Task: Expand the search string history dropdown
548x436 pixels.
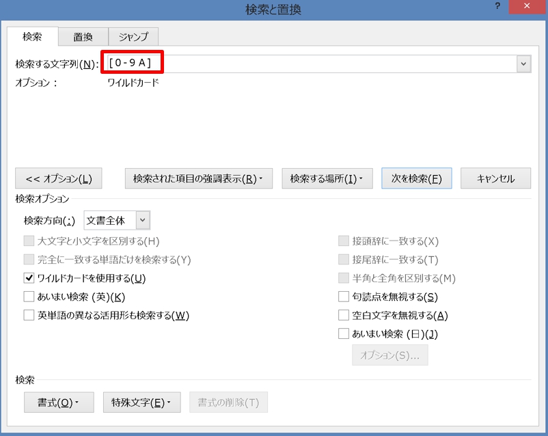Action: (523, 64)
